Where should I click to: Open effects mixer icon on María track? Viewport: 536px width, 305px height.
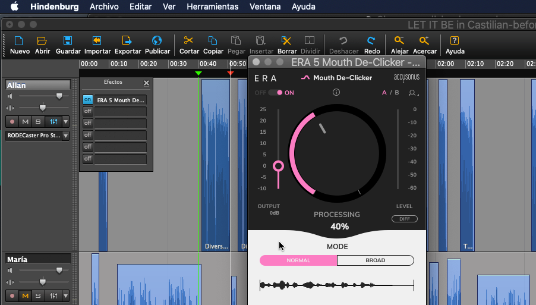point(53,295)
